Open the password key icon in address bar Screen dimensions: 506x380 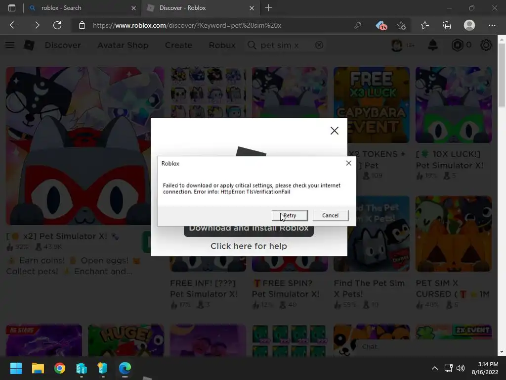point(358,25)
